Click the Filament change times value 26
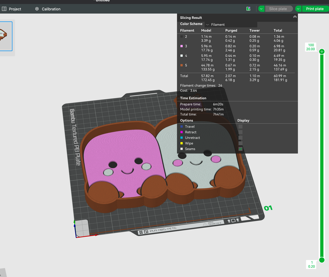Viewport: 329px width, 277px height. point(220,86)
